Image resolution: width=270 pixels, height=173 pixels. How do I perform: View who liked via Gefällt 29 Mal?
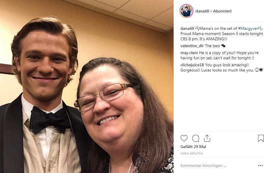[x=193, y=147]
